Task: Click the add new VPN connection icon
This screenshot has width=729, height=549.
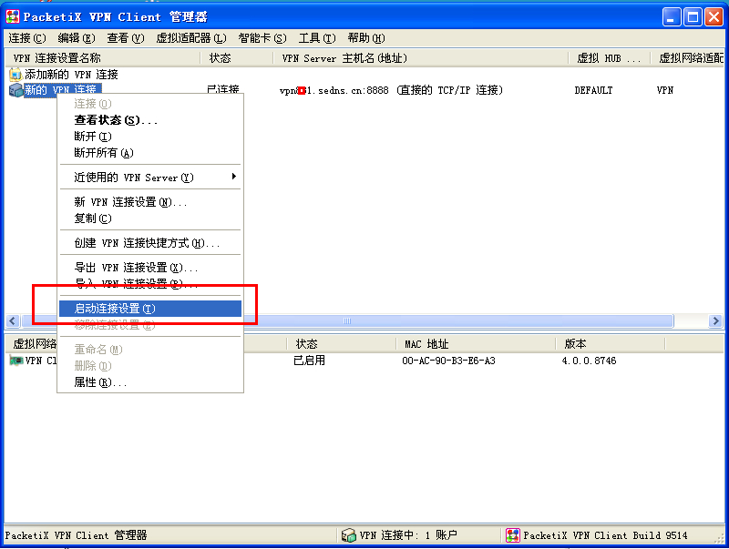Action: pos(15,75)
